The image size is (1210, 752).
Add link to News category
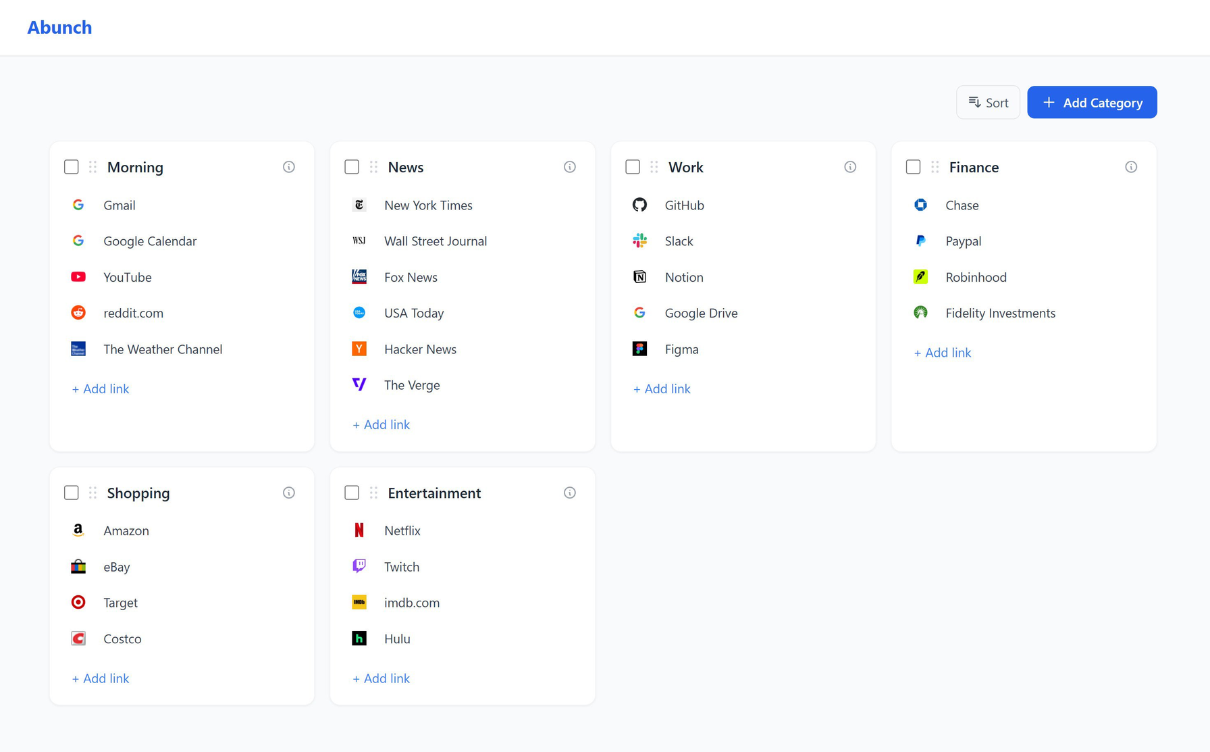point(382,424)
